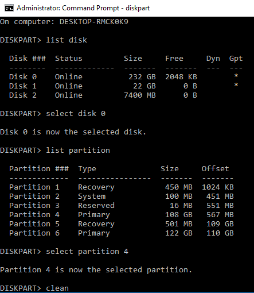Click the Gpt asterisk for Disk 0
Image resolution: width=254 pixels, height=293 pixels.
236,76
